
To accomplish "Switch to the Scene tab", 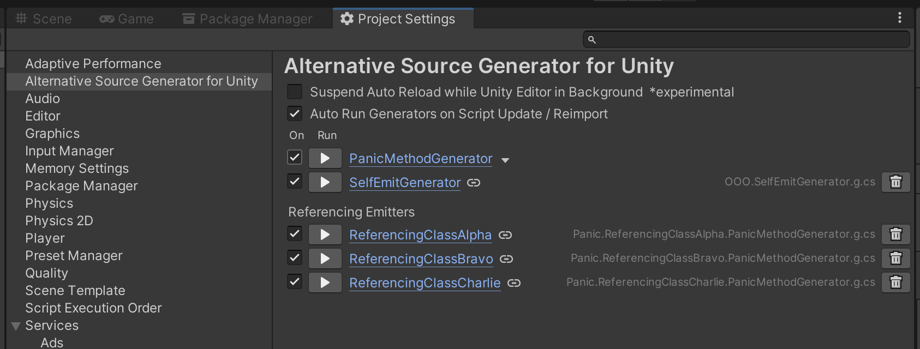I will [x=44, y=19].
